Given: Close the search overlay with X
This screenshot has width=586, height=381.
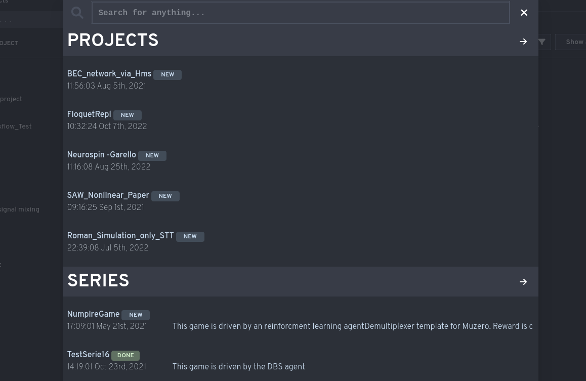Looking at the screenshot, I should 524,13.
